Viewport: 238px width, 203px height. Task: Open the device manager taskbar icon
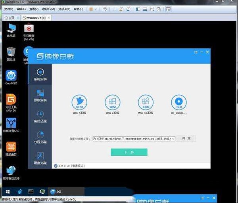pyautogui.click(x=42, y=192)
